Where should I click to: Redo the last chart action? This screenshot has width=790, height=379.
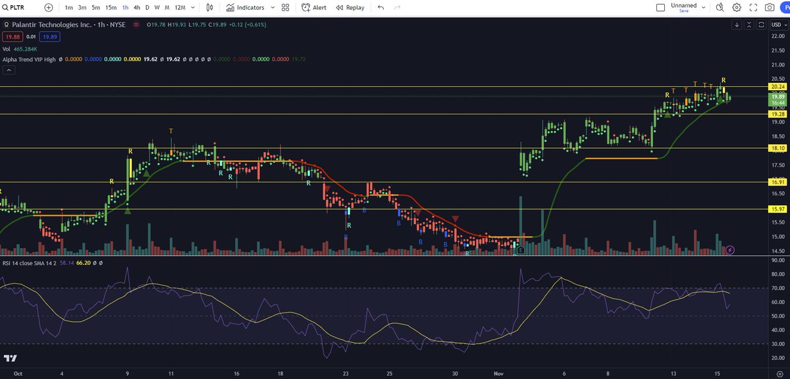(x=397, y=8)
